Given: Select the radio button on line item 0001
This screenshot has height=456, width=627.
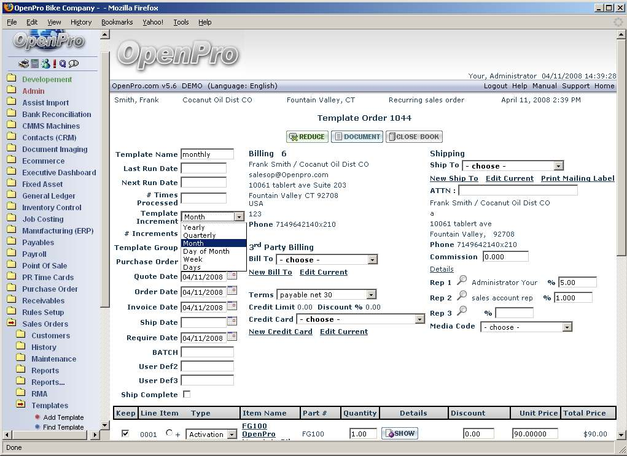Looking at the screenshot, I should click(x=169, y=433).
